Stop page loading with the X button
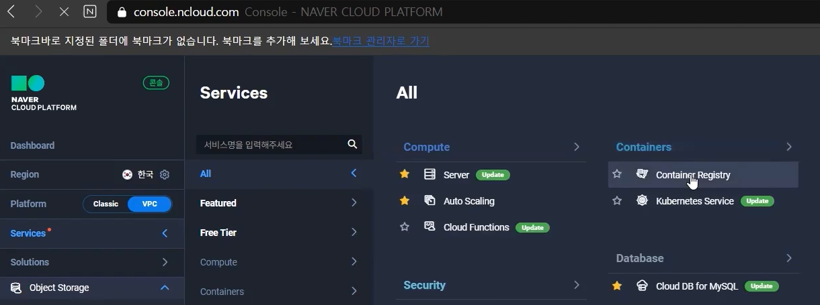 click(64, 11)
